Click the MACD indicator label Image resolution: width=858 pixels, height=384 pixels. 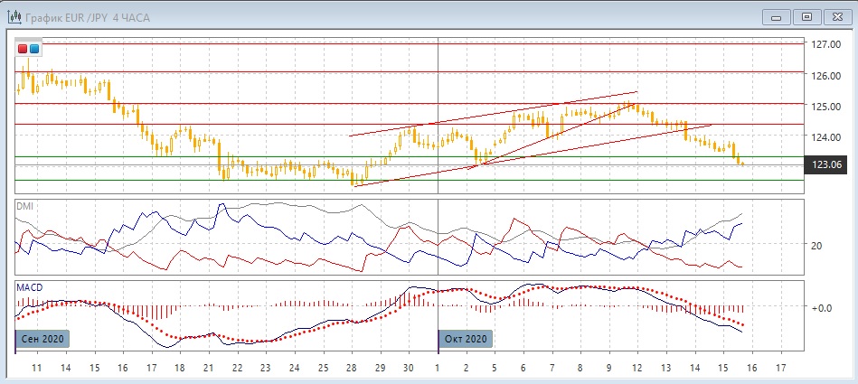pos(28,287)
